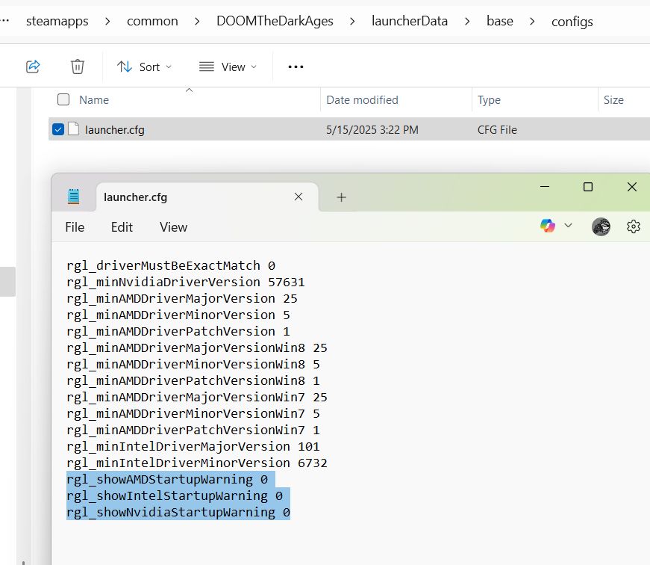
Task: Click the rgl_minNvidiaDriverVersion 57631 line
Action: (186, 282)
